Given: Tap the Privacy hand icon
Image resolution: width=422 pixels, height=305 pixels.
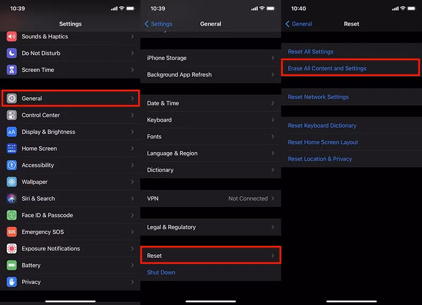Looking at the screenshot, I should coord(12,282).
